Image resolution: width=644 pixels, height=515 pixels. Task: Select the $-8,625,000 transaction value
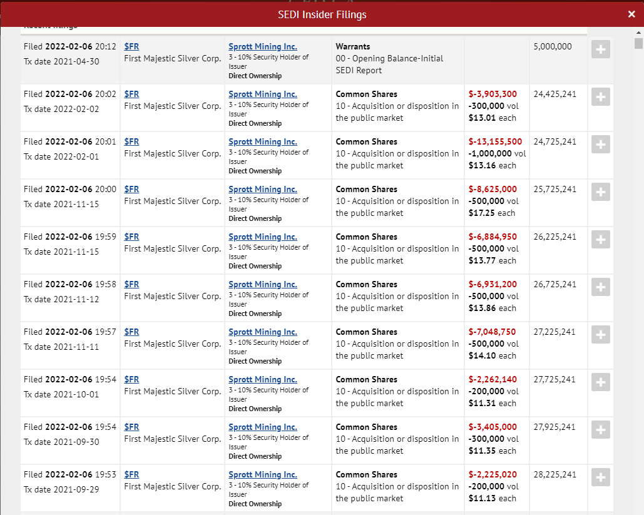[493, 190]
